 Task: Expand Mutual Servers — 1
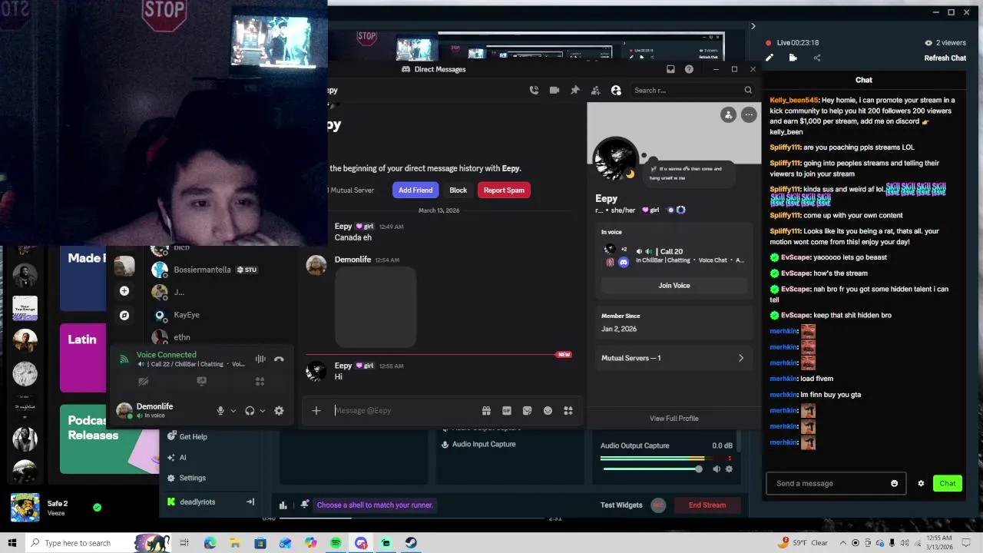[674, 358]
